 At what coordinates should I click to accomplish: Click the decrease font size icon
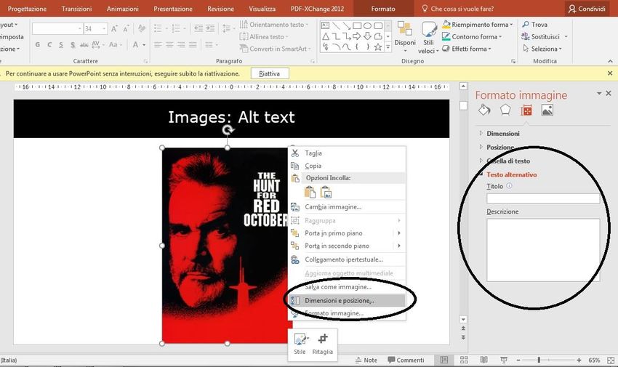click(x=126, y=29)
